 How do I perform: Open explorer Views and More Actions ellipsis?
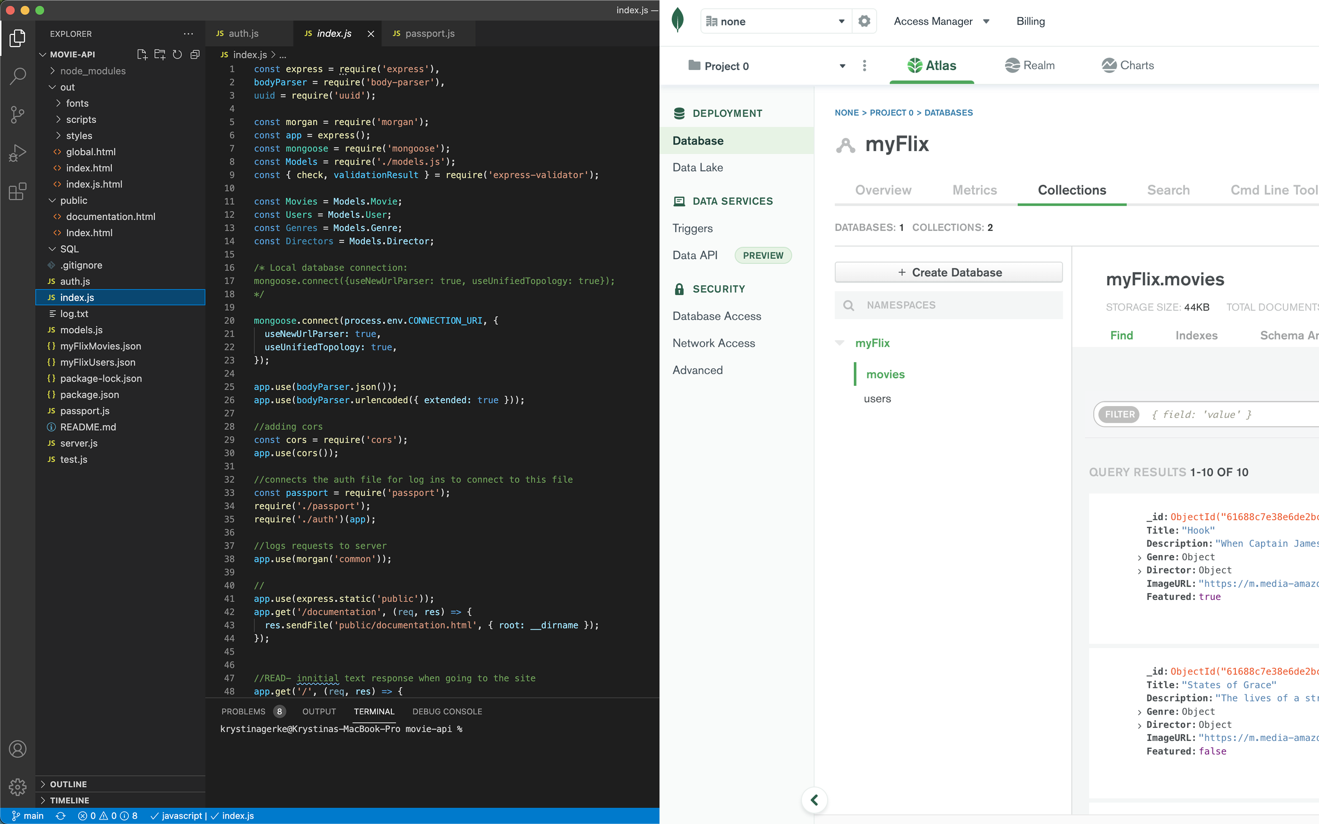pos(188,34)
